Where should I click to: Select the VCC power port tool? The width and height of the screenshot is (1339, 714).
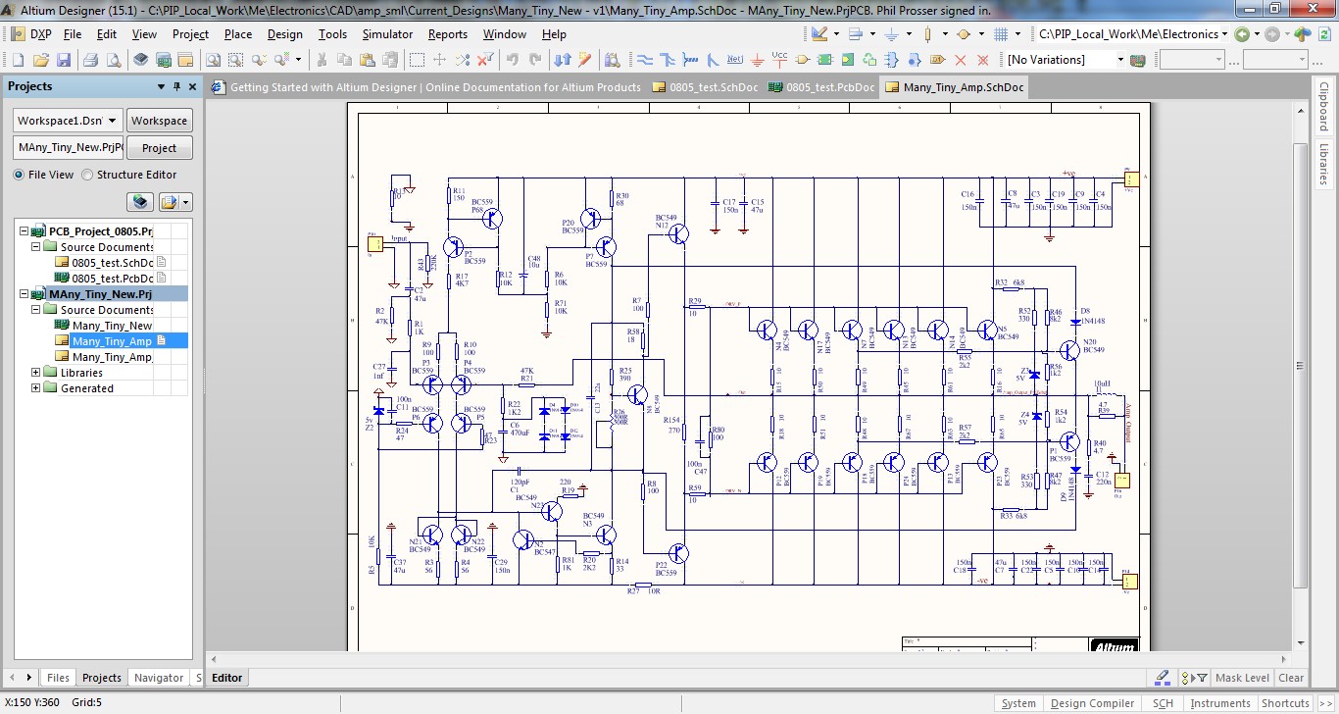[x=779, y=60]
